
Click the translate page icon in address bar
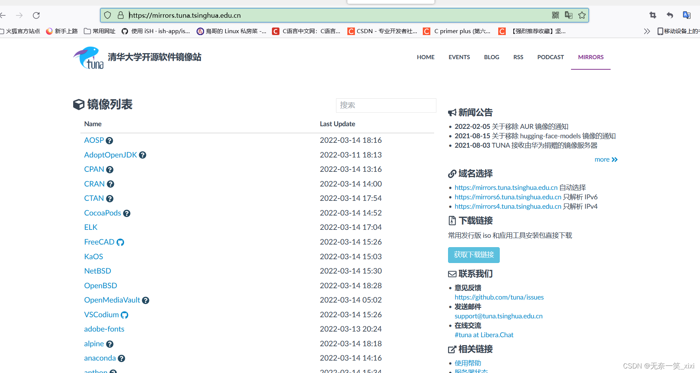tap(569, 15)
